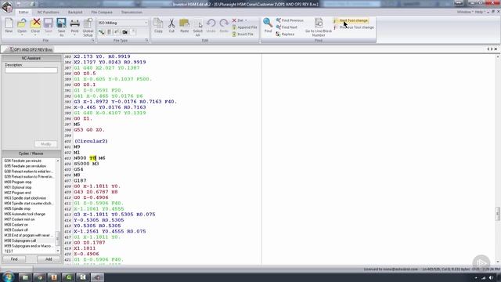Click the Copy icon

coord(158,23)
